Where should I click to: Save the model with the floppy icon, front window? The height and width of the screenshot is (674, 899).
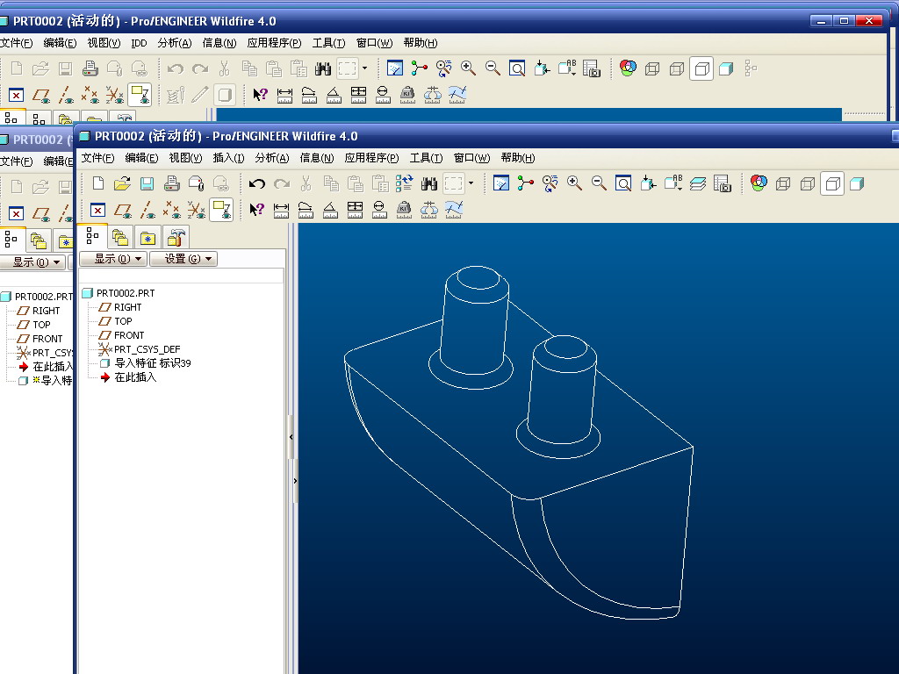[147, 183]
